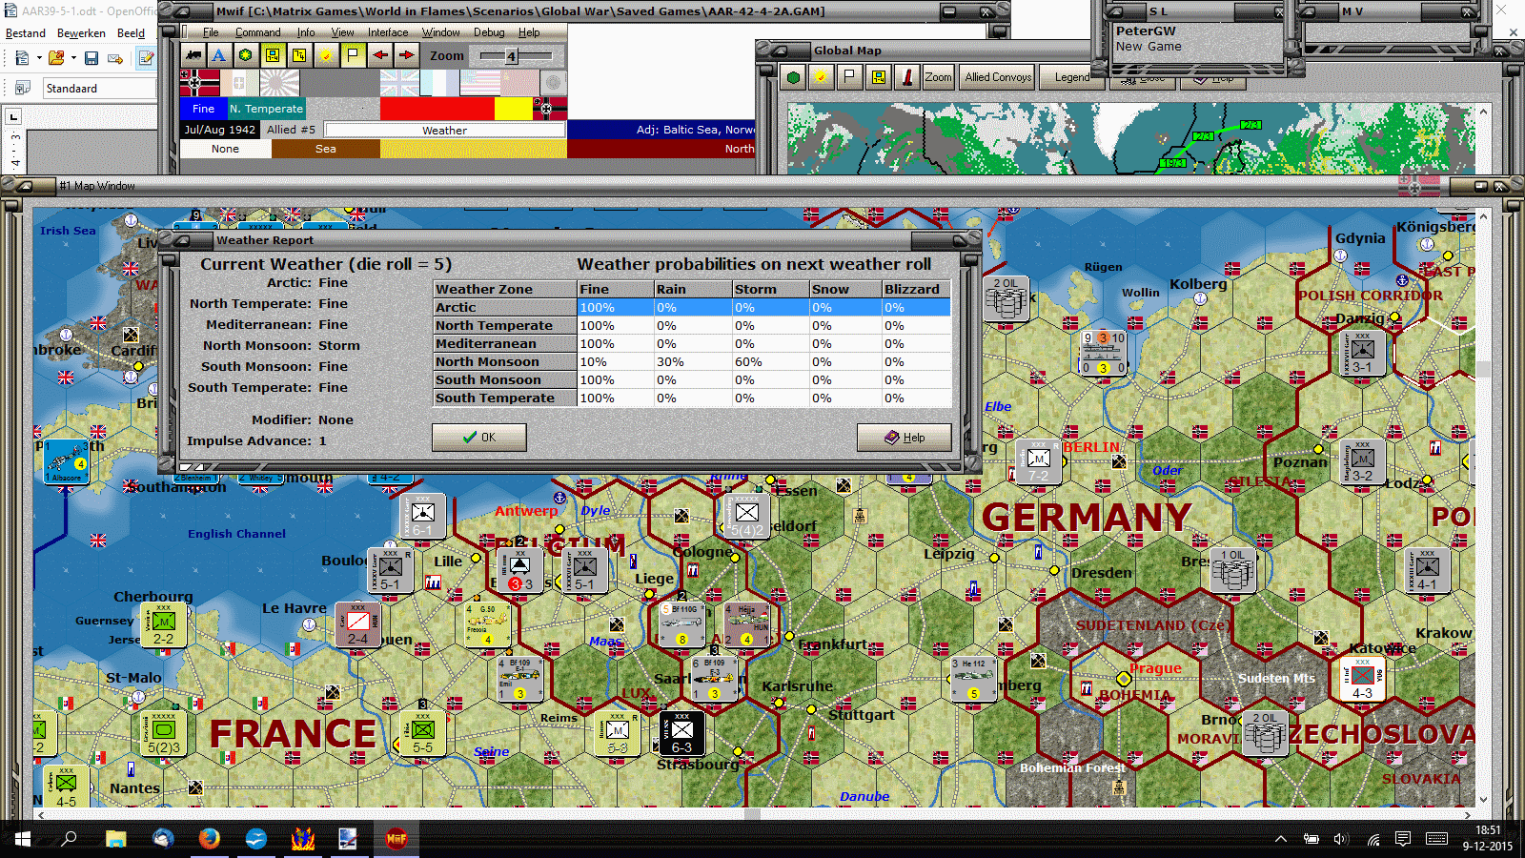Click the Blizzard column header
The image size is (1525, 858).
[916, 289]
